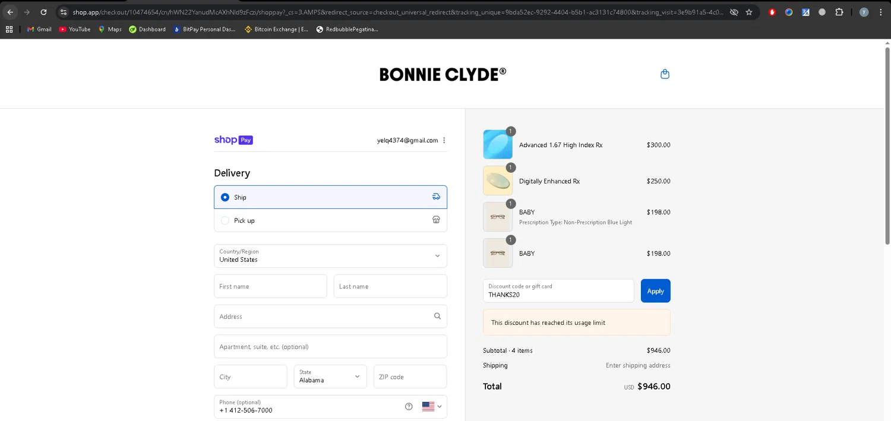Open the State dropdown showing Alabama
The height and width of the screenshot is (421, 891).
pyautogui.click(x=330, y=376)
